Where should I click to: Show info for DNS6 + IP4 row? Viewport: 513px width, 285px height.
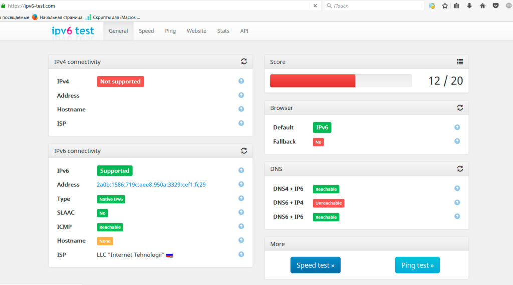tap(457, 202)
